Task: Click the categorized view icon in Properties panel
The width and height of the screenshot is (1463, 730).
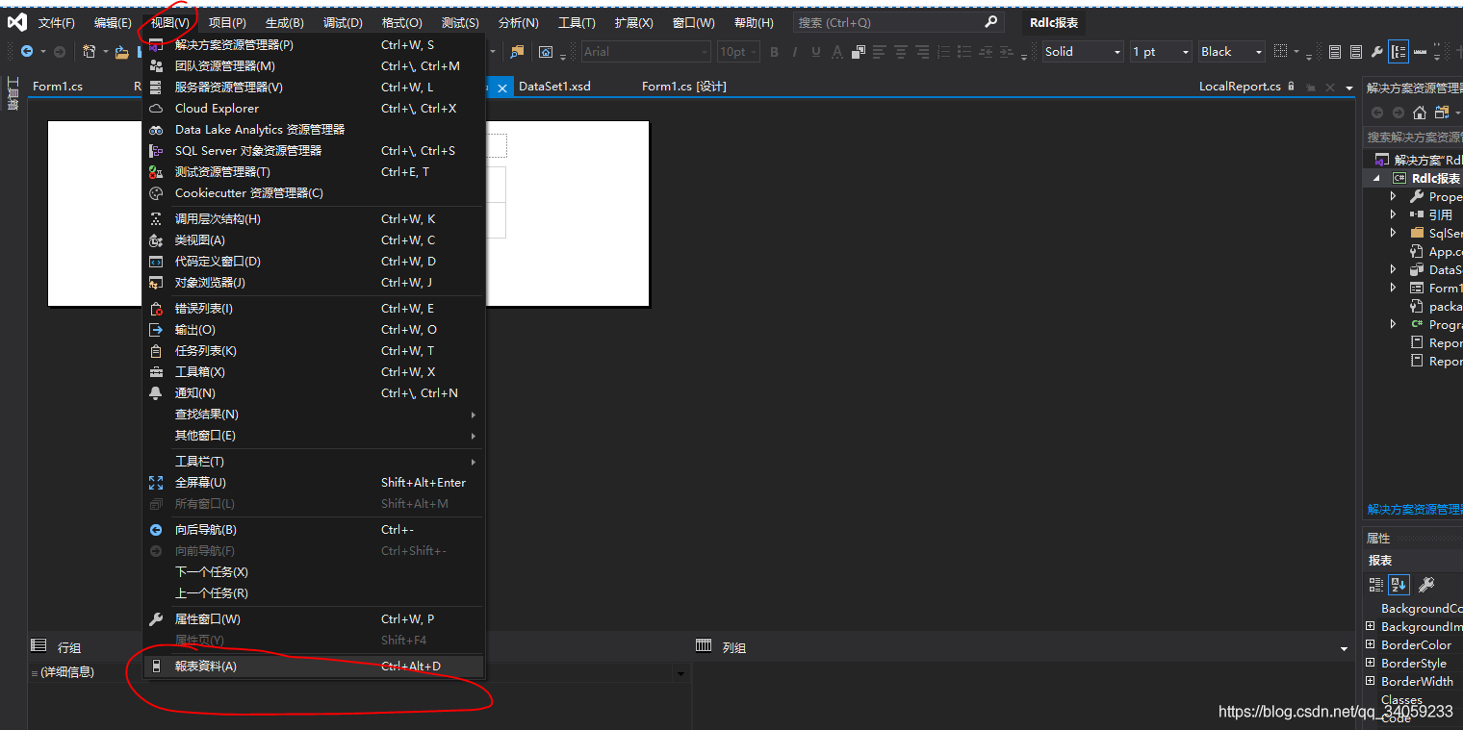Action: 1376,584
